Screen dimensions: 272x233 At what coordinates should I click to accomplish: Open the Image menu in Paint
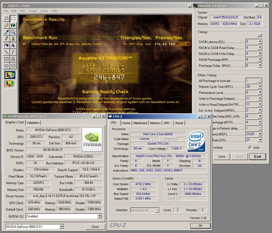click(x=33, y=11)
